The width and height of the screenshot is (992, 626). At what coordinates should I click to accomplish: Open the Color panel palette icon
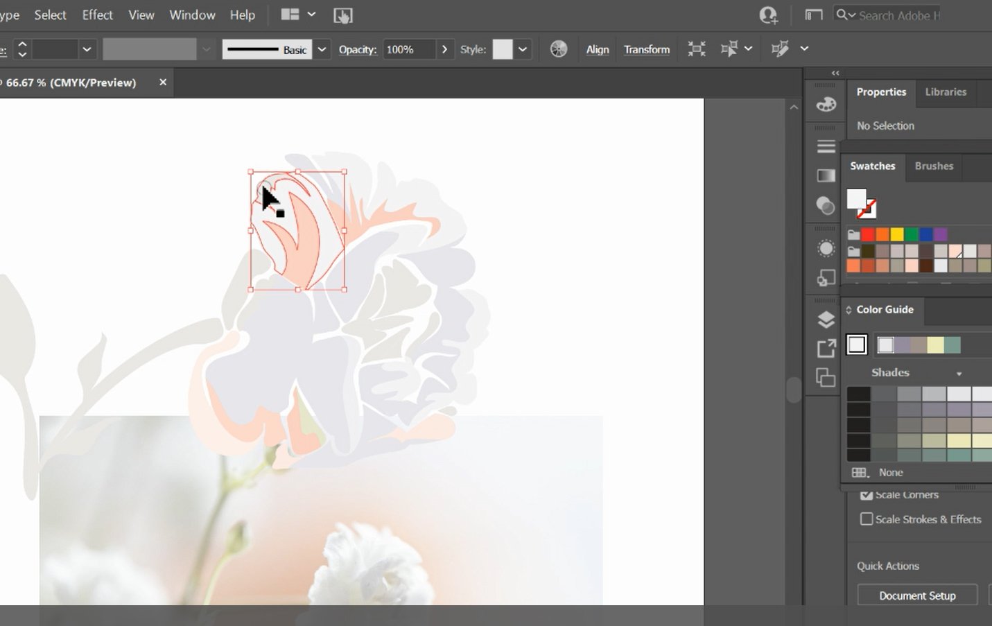826,105
